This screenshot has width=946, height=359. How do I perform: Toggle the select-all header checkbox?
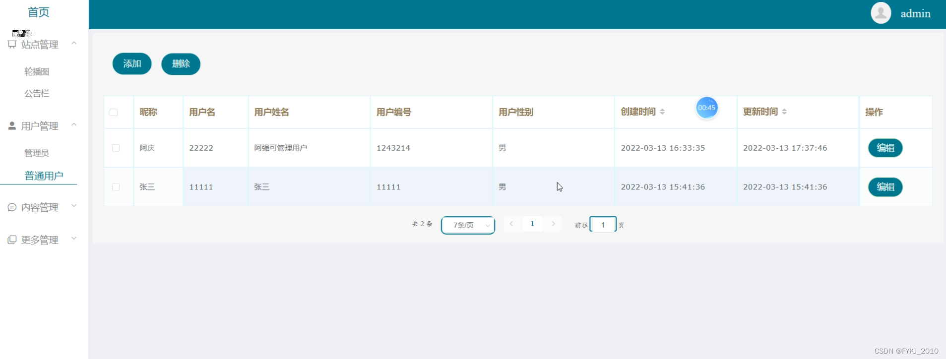tap(114, 112)
